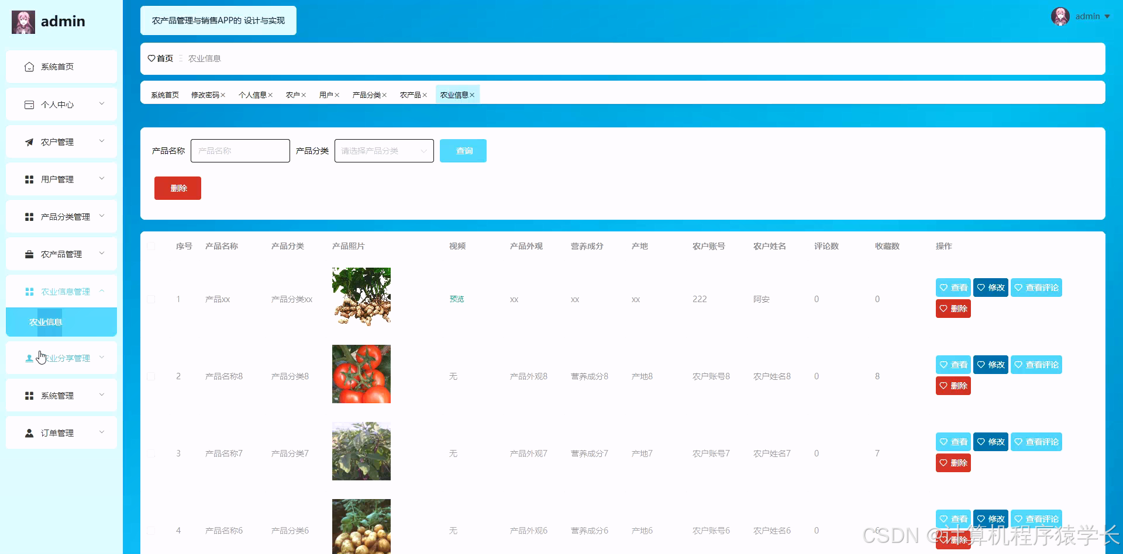Open 系统首页 in the sidebar
Viewport: 1123px width, 554px height.
[x=61, y=67]
